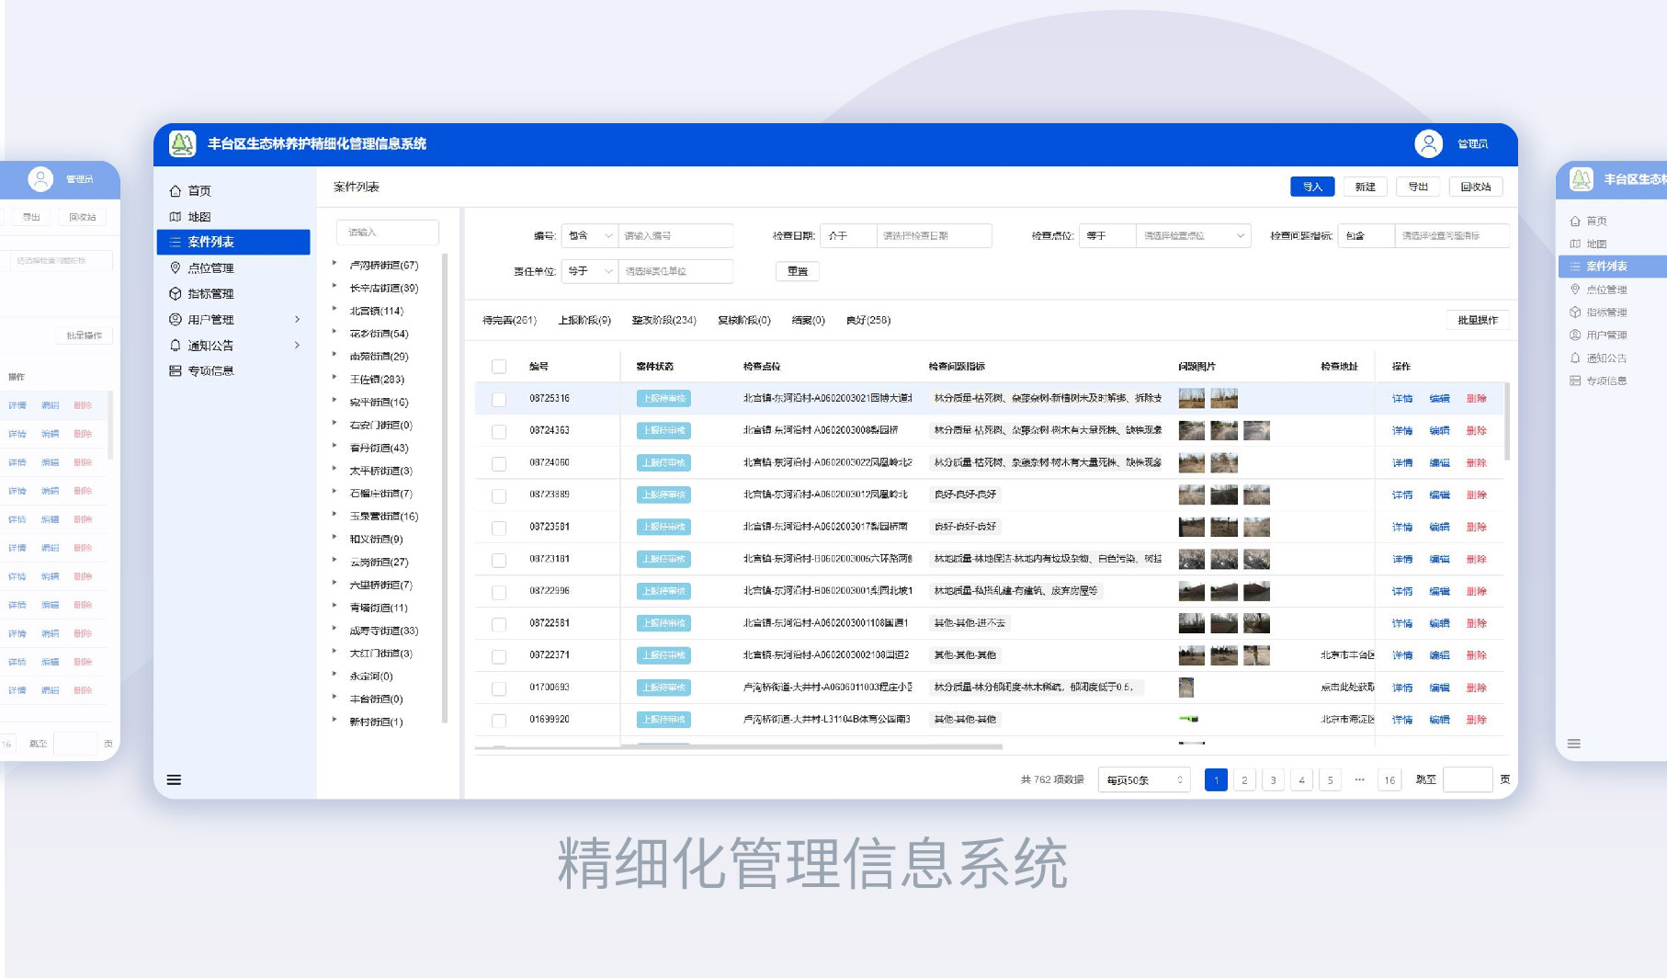Click the bell icon for notifications
The height and width of the screenshot is (978, 1667).
[x=176, y=346]
